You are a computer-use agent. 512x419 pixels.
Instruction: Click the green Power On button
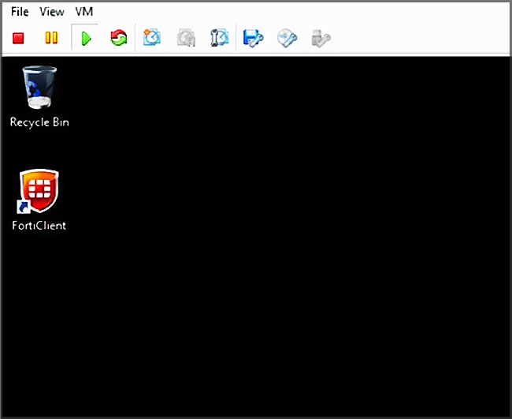point(86,38)
